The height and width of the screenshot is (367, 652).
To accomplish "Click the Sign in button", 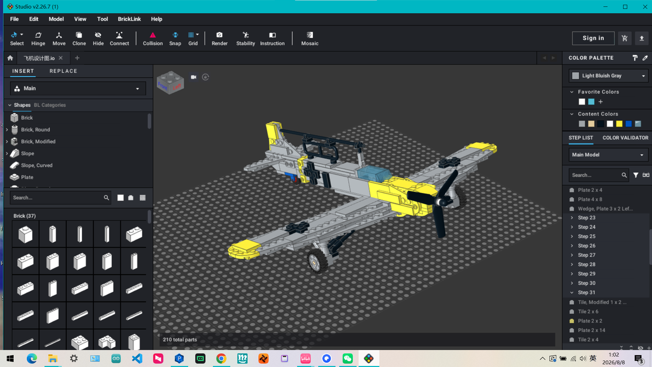I will click(x=593, y=38).
